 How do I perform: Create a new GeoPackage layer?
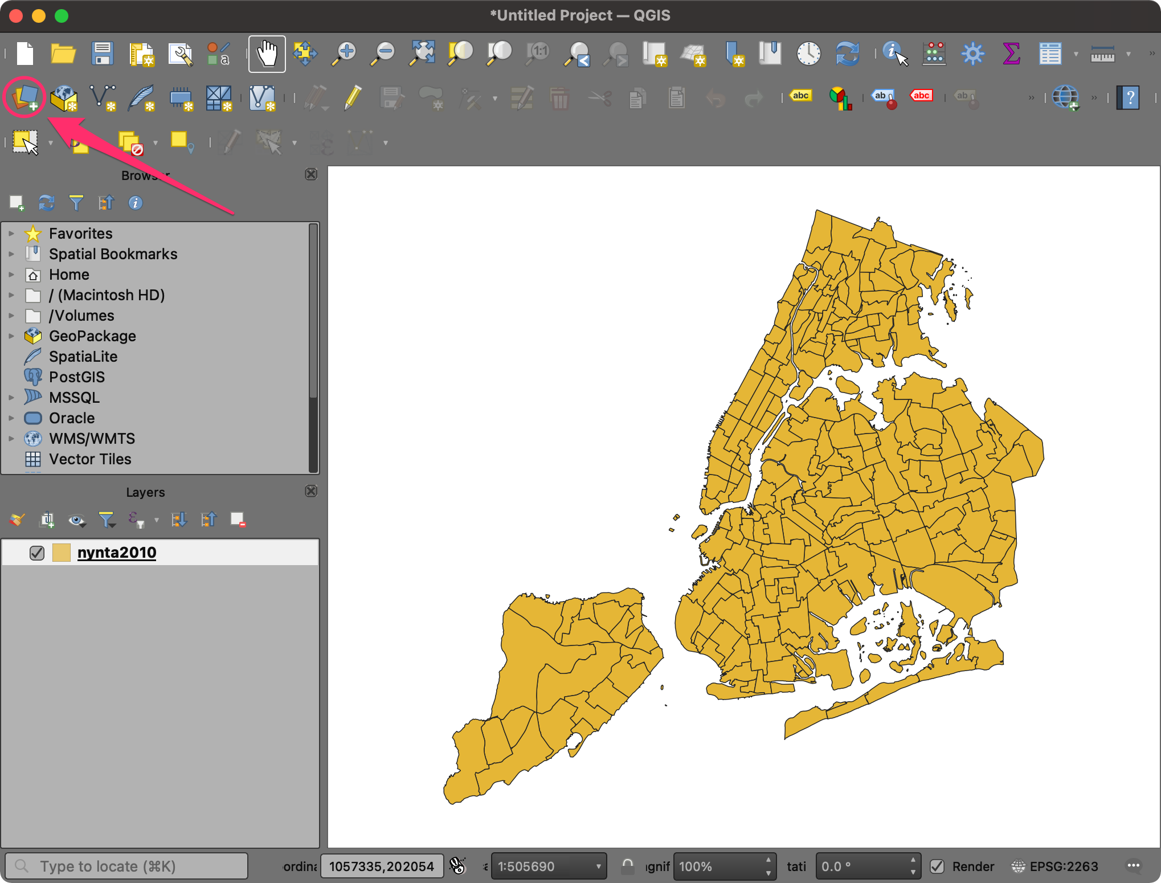(x=64, y=97)
